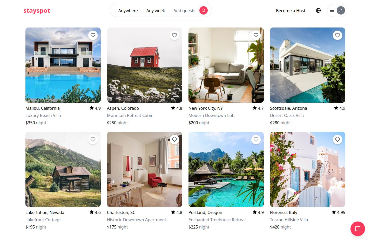Open the chat support bubble
The width and height of the screenshot is (371, 242).
pos(358,229)
